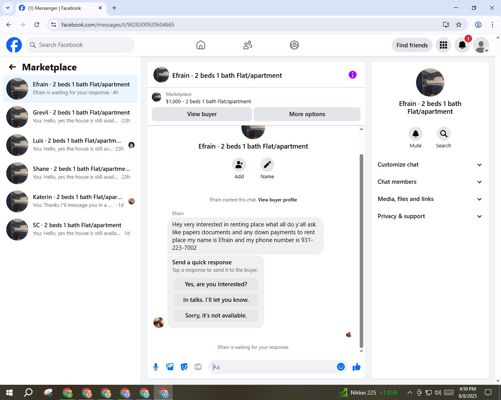Go back using the browser back arrow
The image size is (501, 400).
coord(9,25)
